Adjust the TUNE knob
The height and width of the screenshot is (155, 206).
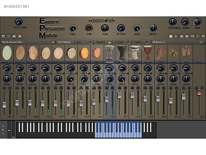(105, 28)
